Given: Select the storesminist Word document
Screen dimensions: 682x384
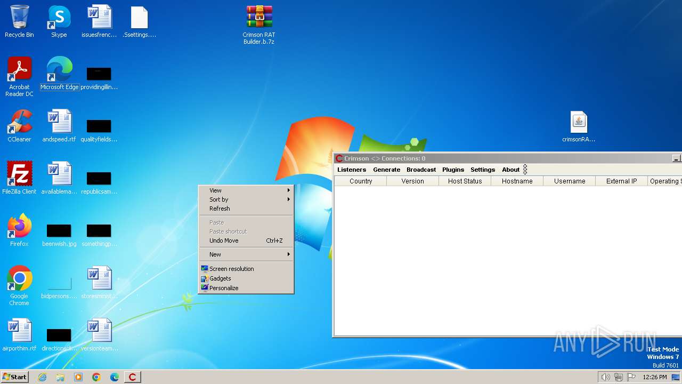Looking at the screenshot, I should coord(99,283).
